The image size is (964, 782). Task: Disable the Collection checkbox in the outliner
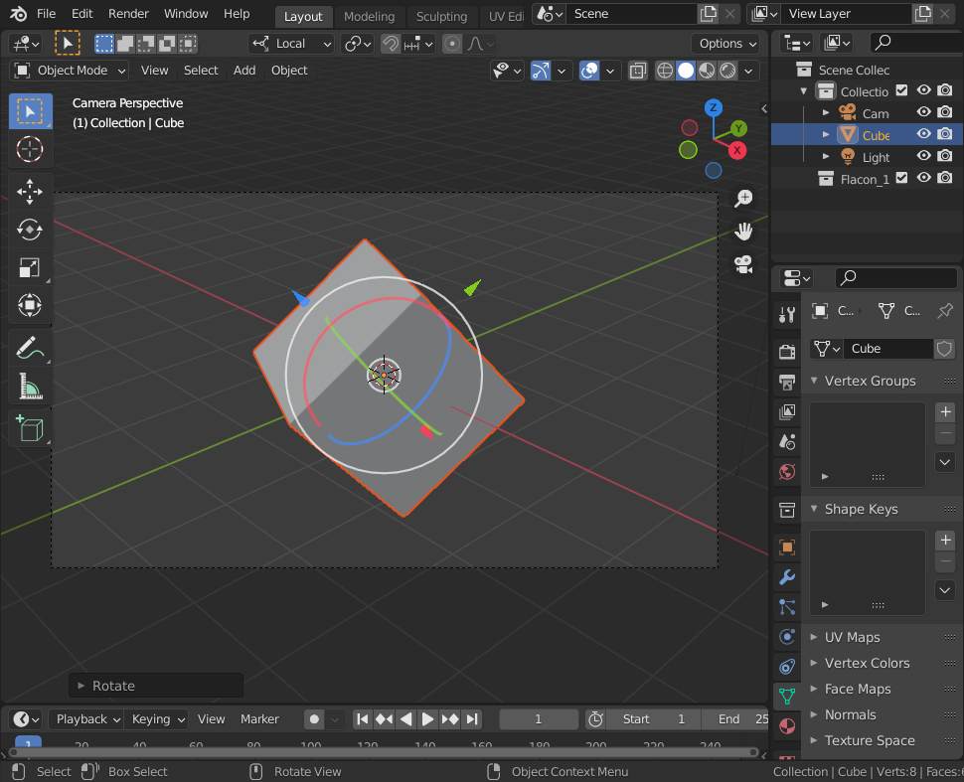pyautogui.click(x=899, y=90)
